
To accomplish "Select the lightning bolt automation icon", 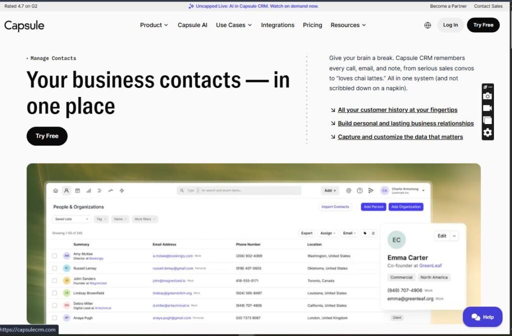I will point(121,190).
